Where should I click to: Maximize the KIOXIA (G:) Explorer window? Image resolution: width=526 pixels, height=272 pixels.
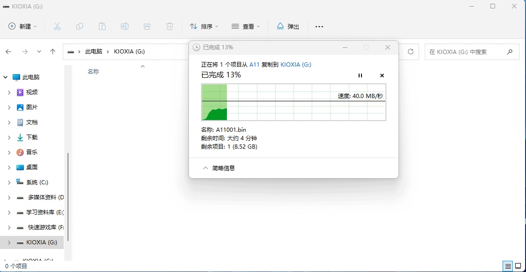(x=493, y=6)
